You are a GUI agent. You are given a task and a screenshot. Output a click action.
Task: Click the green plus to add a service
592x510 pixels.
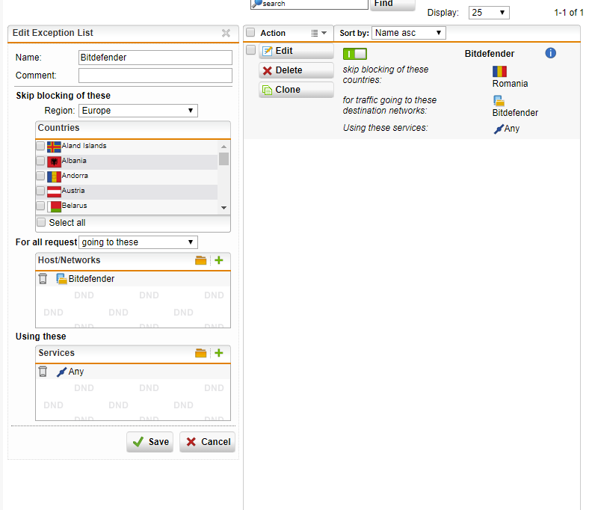(x=219, y=353)
